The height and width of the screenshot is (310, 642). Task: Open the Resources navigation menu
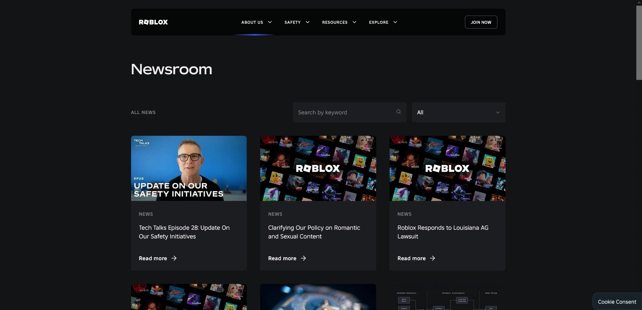tap(335, 22)
